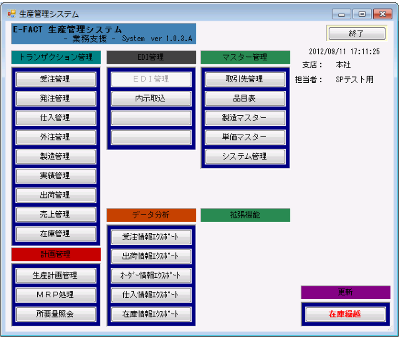
Task: Click the 在庫情報エクスポート button
Action: (x=151, y=315)
